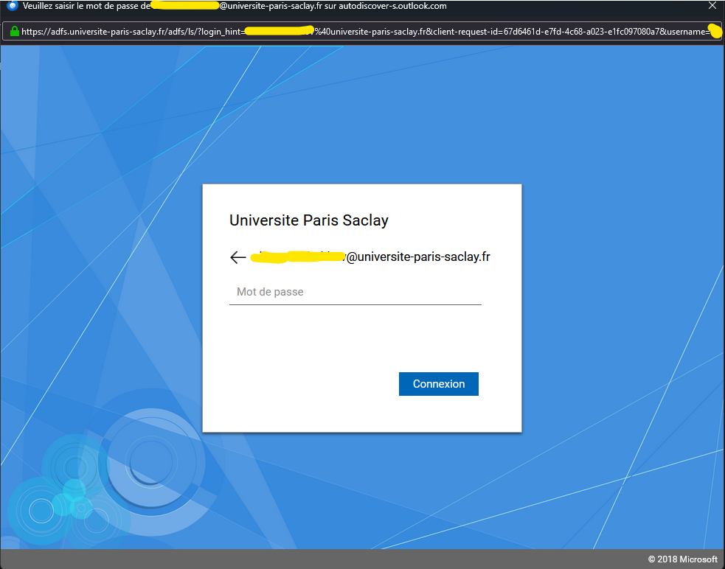Click empty space left of Connexion button
Viewport: 725px width, 569px height.
point(310,384)
